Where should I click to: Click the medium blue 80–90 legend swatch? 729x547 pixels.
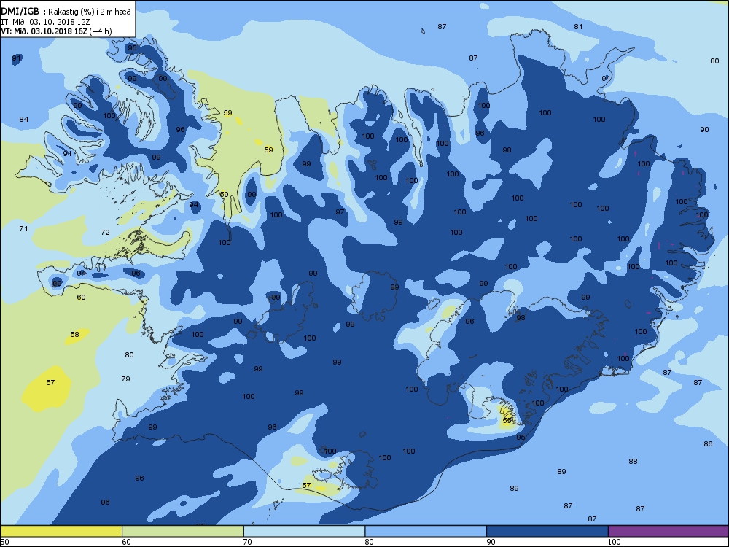point(426,531)
